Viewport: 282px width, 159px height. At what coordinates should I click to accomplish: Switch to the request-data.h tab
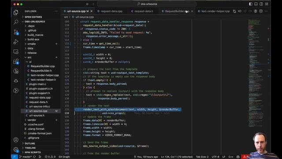[144, 11]
